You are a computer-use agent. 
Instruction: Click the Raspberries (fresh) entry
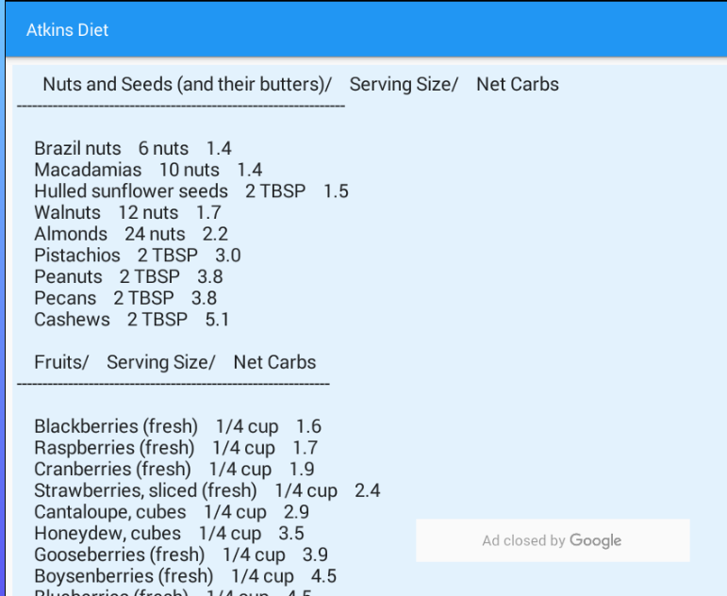(176, 448)
